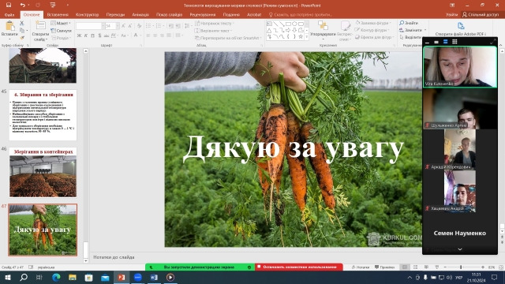Click Остановить совместное использование stop share button
Viewport: 505px width, 284px height.
click(x=299, y=267)
